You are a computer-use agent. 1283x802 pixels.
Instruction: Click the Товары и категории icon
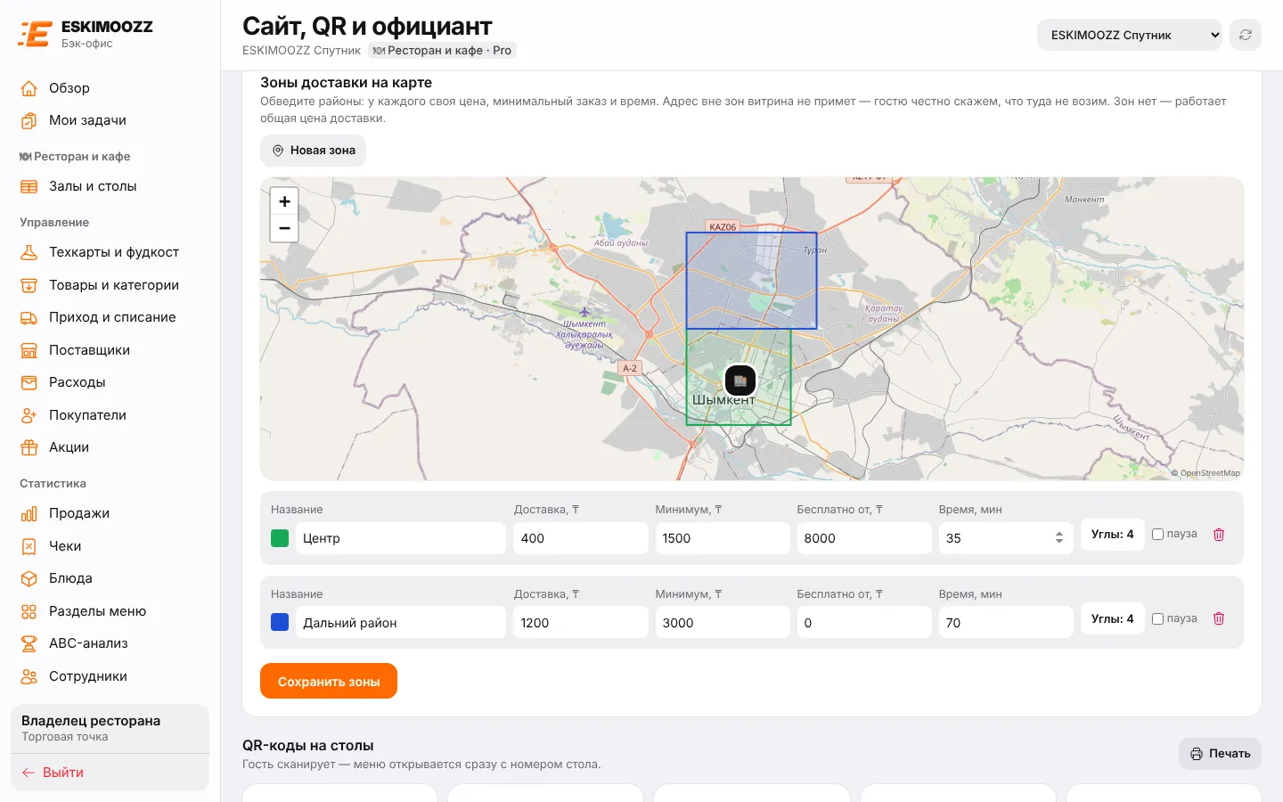[29, 285]
